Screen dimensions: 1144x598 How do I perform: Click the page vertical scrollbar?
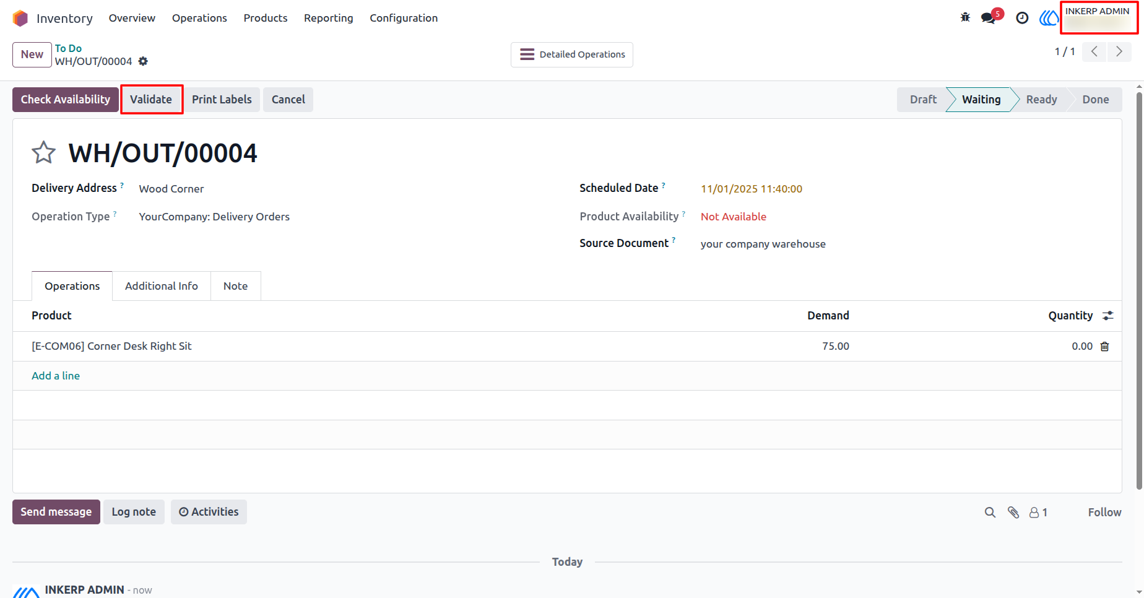(x=1139, y=291)
